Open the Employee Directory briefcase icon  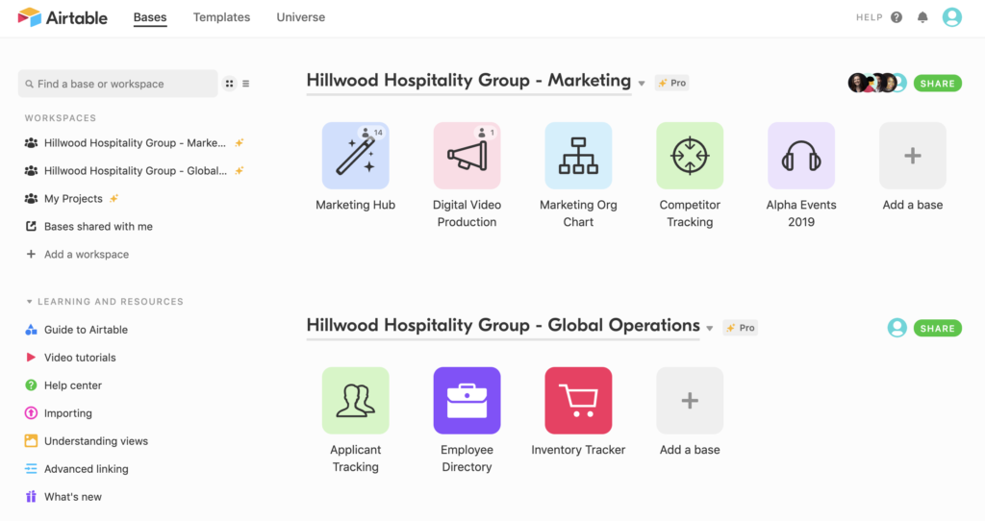click(x=467, y=401)
